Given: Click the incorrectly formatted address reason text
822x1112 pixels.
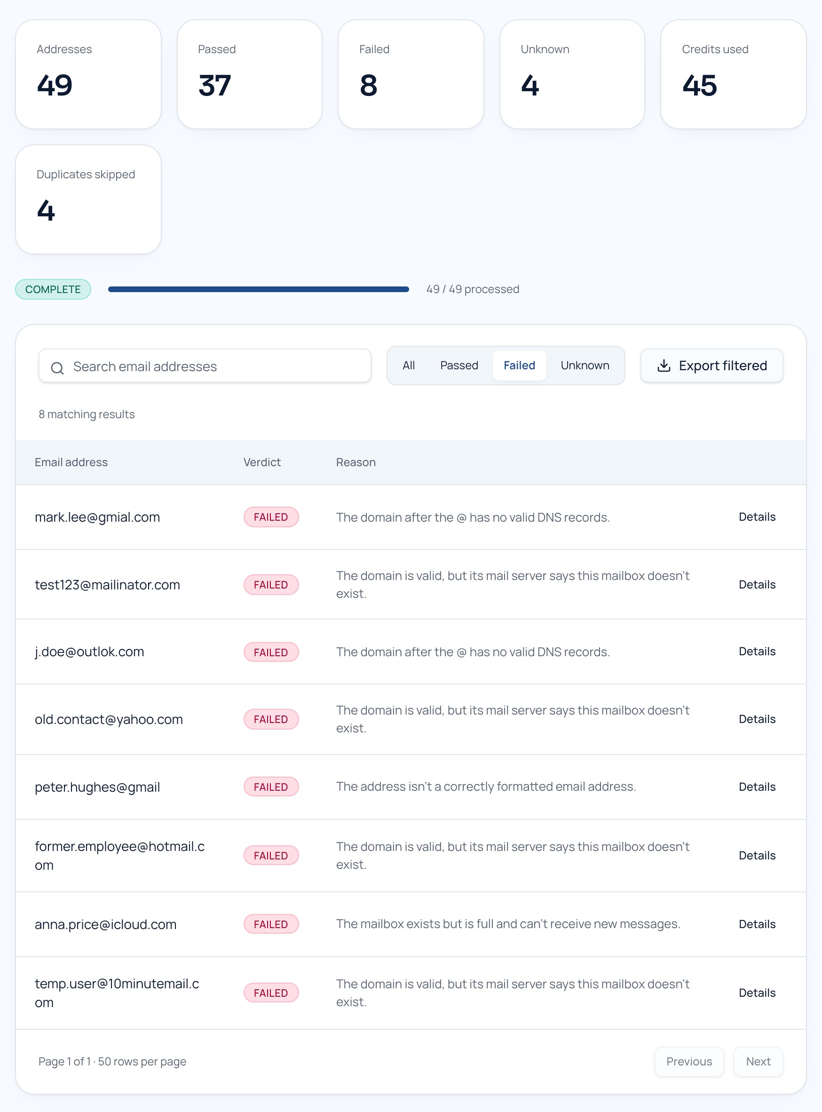Looking at the screenshot, I should (x=486, y=786).
